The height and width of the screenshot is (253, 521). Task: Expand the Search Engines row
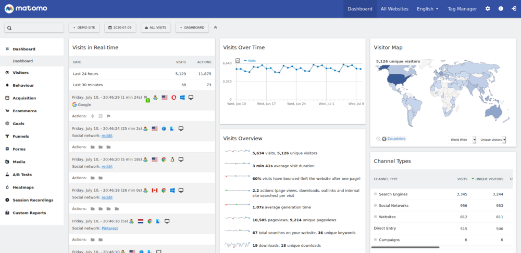click(x=376, y=194)
